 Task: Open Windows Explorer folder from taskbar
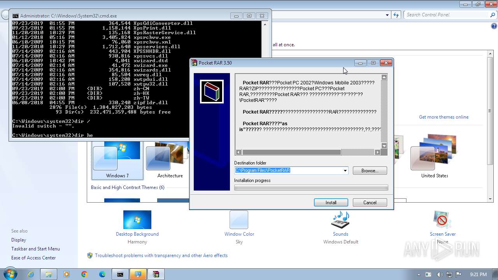point(49,274)
